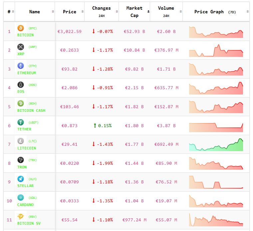The height and width of the screenshot is (231, 253).
Task: Click the Changes 24H column header
Action: (101, 11)
